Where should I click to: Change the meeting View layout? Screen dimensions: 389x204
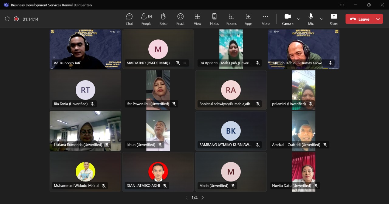(x=198, y=19)
